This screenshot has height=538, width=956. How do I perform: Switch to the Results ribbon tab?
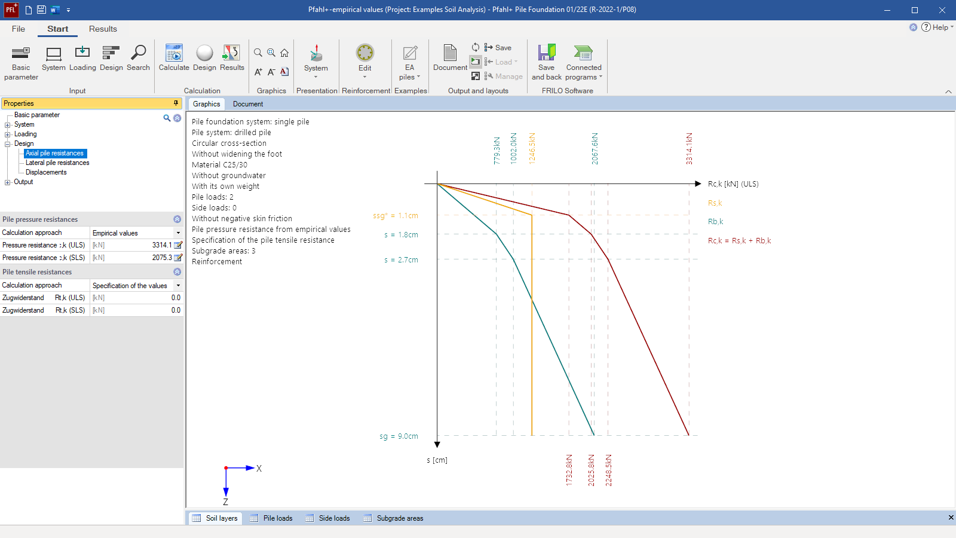103,29
